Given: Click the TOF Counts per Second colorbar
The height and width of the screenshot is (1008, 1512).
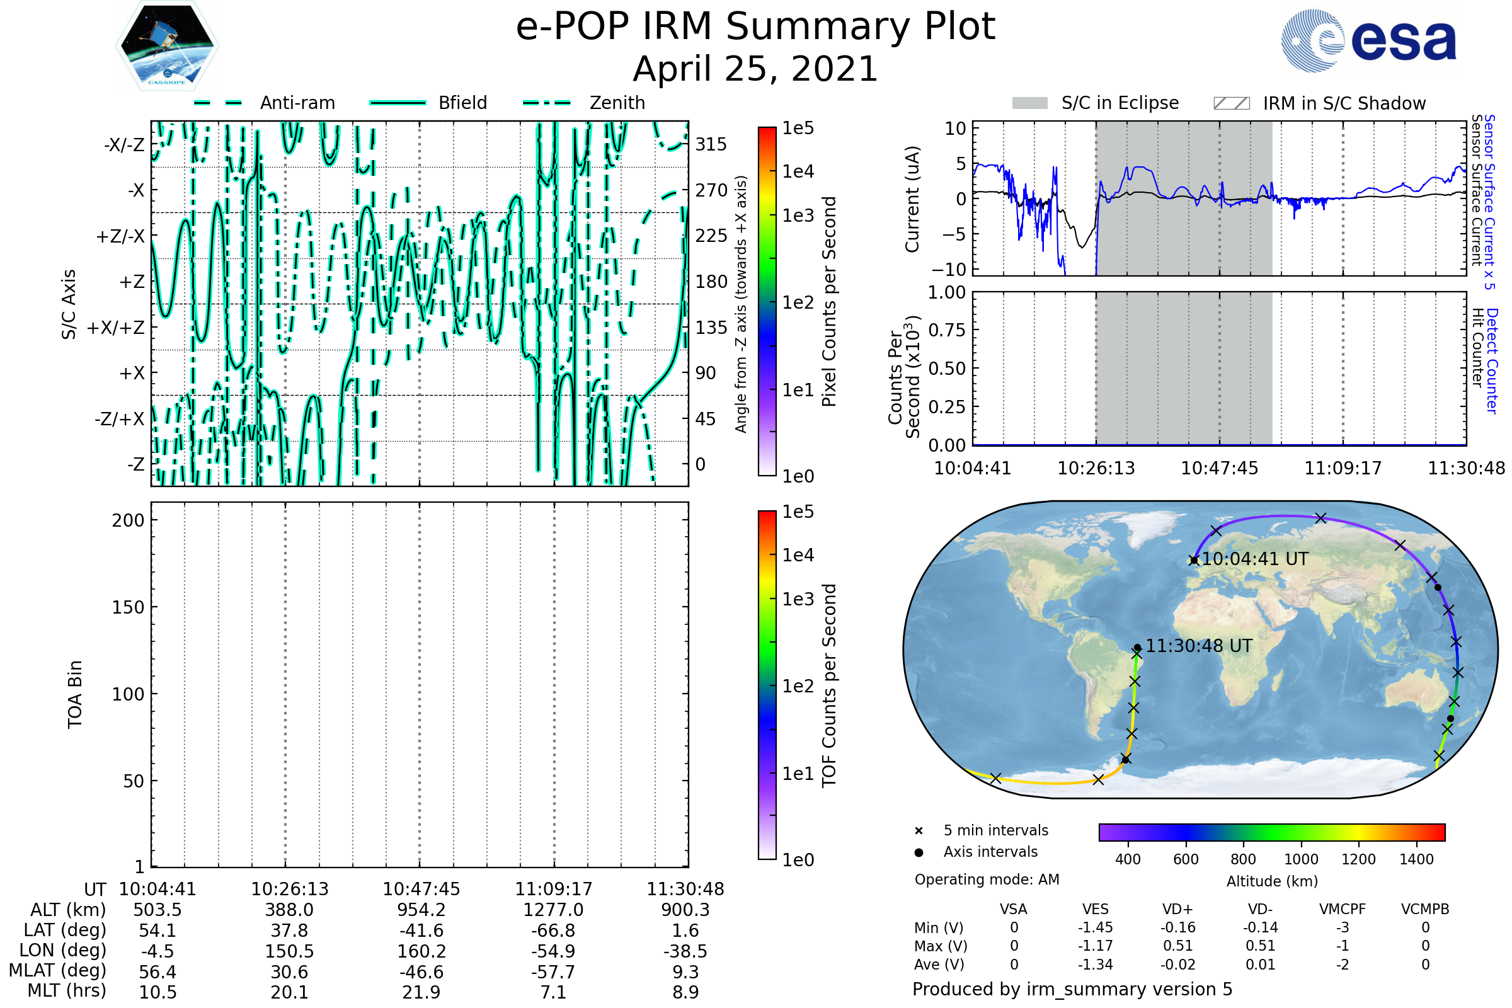Looking at the screenshot, I should (767, 685).
